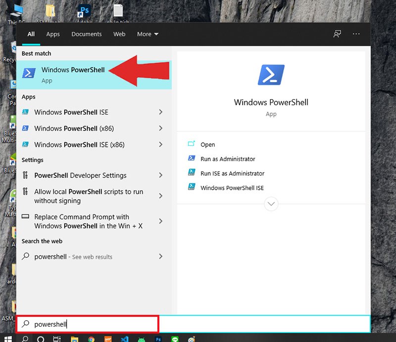This screenshot has width=396, height=342.
Task: Click the Windows Start button on the taskbar
Action: [8, 339]
